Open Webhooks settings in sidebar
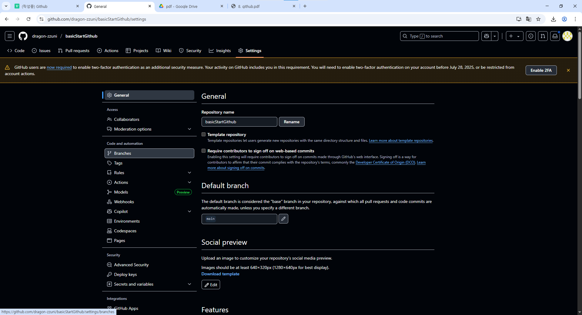 tap(149, 202)
